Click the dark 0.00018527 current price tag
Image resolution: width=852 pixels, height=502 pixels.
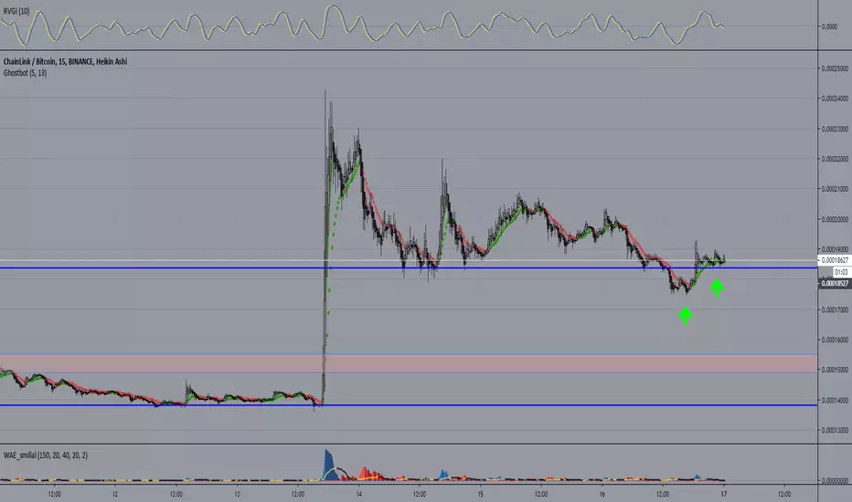tap(835, 283)
